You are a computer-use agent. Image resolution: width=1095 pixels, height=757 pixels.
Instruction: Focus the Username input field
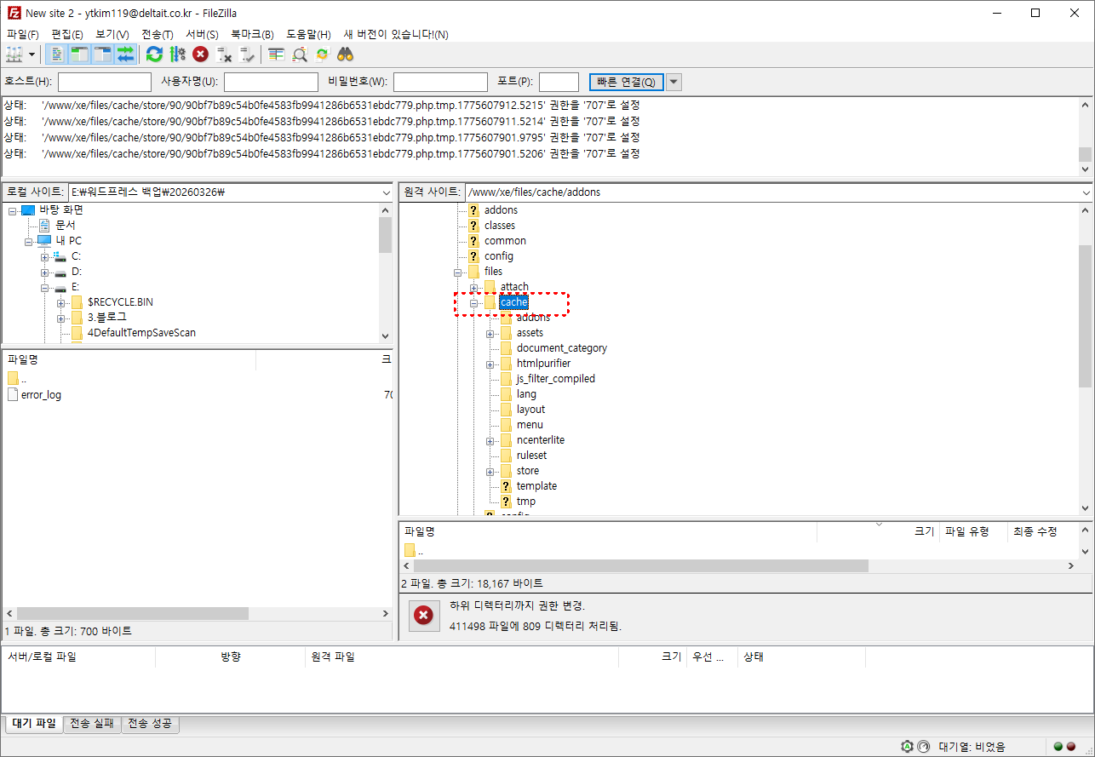pos(271,82)
